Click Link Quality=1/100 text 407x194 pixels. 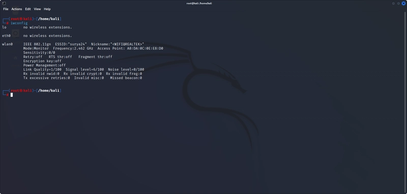click(42, 69)
